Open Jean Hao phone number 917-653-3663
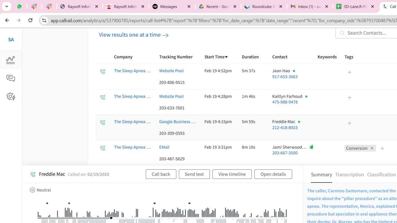The image size is (397, 223). (285, 77)
